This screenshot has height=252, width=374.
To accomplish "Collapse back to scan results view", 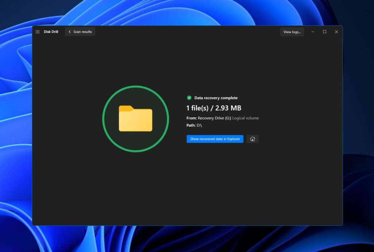I will [80, 32].
